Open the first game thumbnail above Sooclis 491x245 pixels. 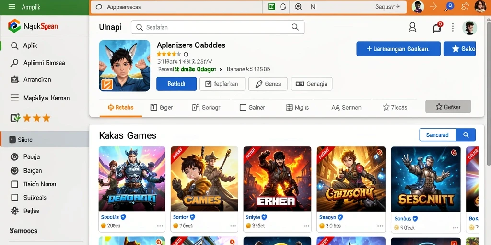point(132,179)
